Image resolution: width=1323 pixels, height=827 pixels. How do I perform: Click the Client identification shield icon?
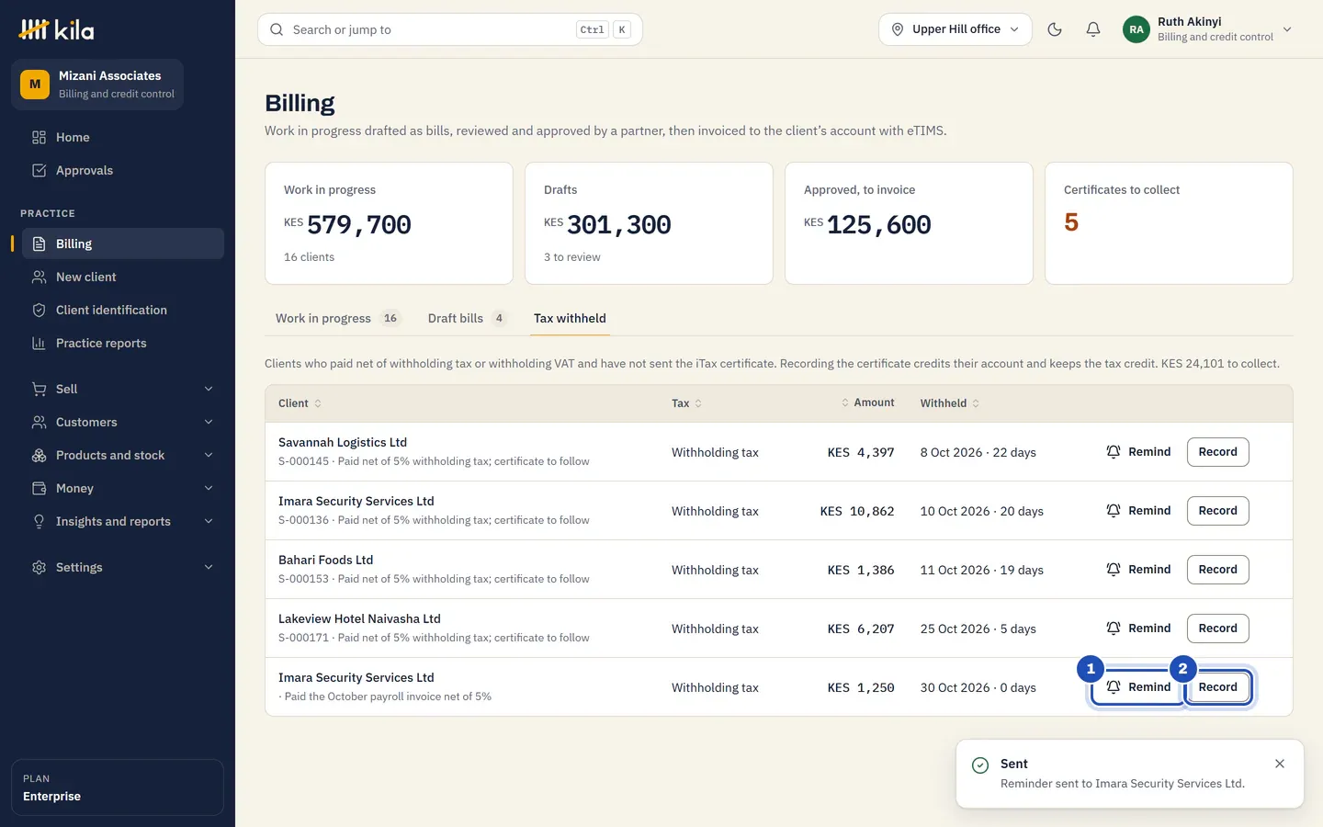tap(39, 310)
